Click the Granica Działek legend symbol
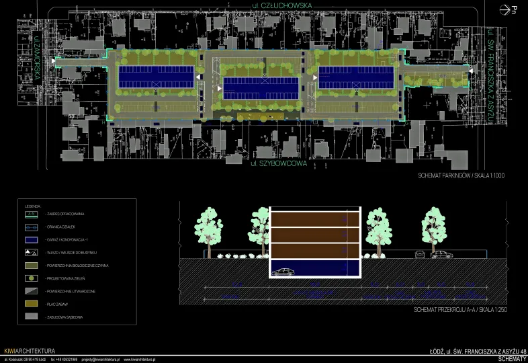The height and width of the screenshot is (363, 528). click(32, 227)
